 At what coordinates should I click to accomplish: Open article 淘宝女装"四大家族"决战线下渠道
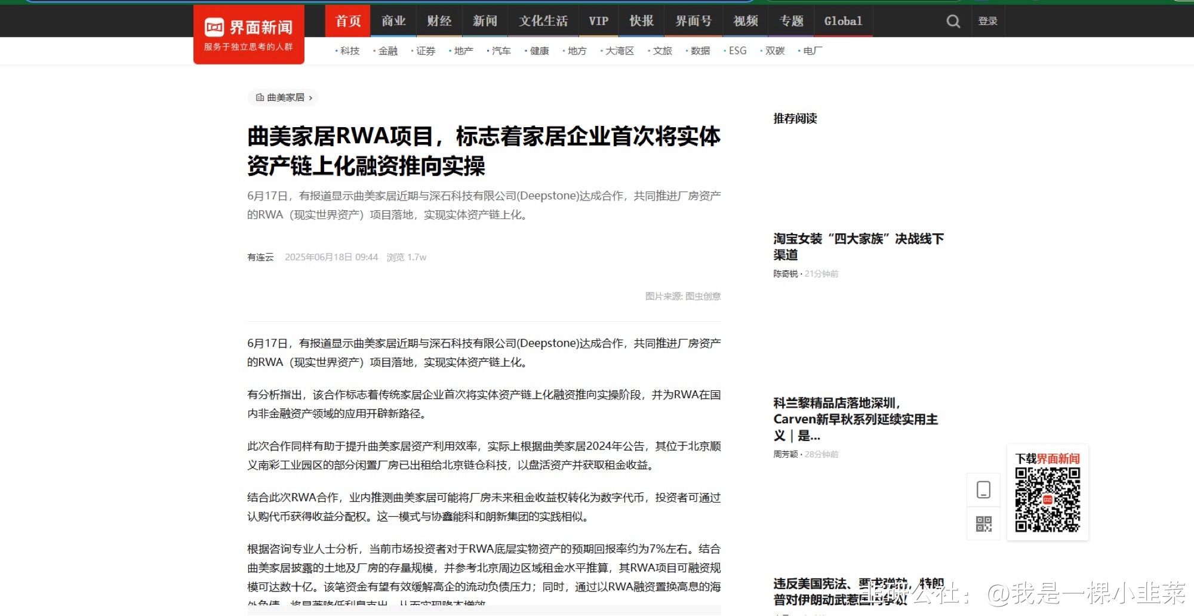point(858,247)
